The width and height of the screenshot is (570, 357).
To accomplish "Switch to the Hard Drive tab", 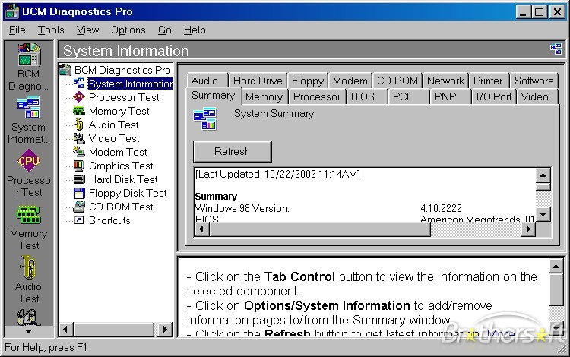I will pyautogui.click(x=258, y=81).
